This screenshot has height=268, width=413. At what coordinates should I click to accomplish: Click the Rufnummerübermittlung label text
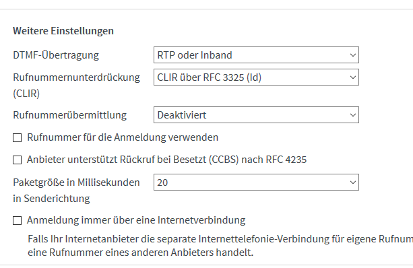pyautogui.click(x=70, y=115)
